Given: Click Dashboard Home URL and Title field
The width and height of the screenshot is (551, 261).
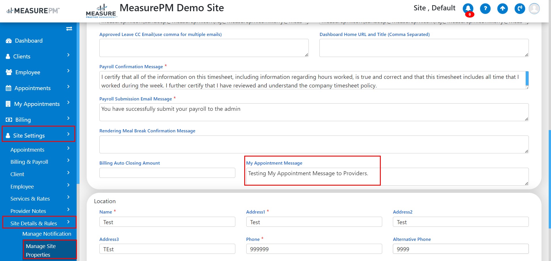Looking at the screenshot, I should [424, 48].
